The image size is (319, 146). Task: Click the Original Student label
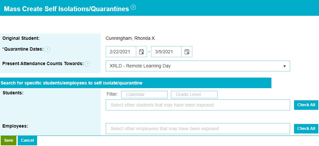point(21,38)
